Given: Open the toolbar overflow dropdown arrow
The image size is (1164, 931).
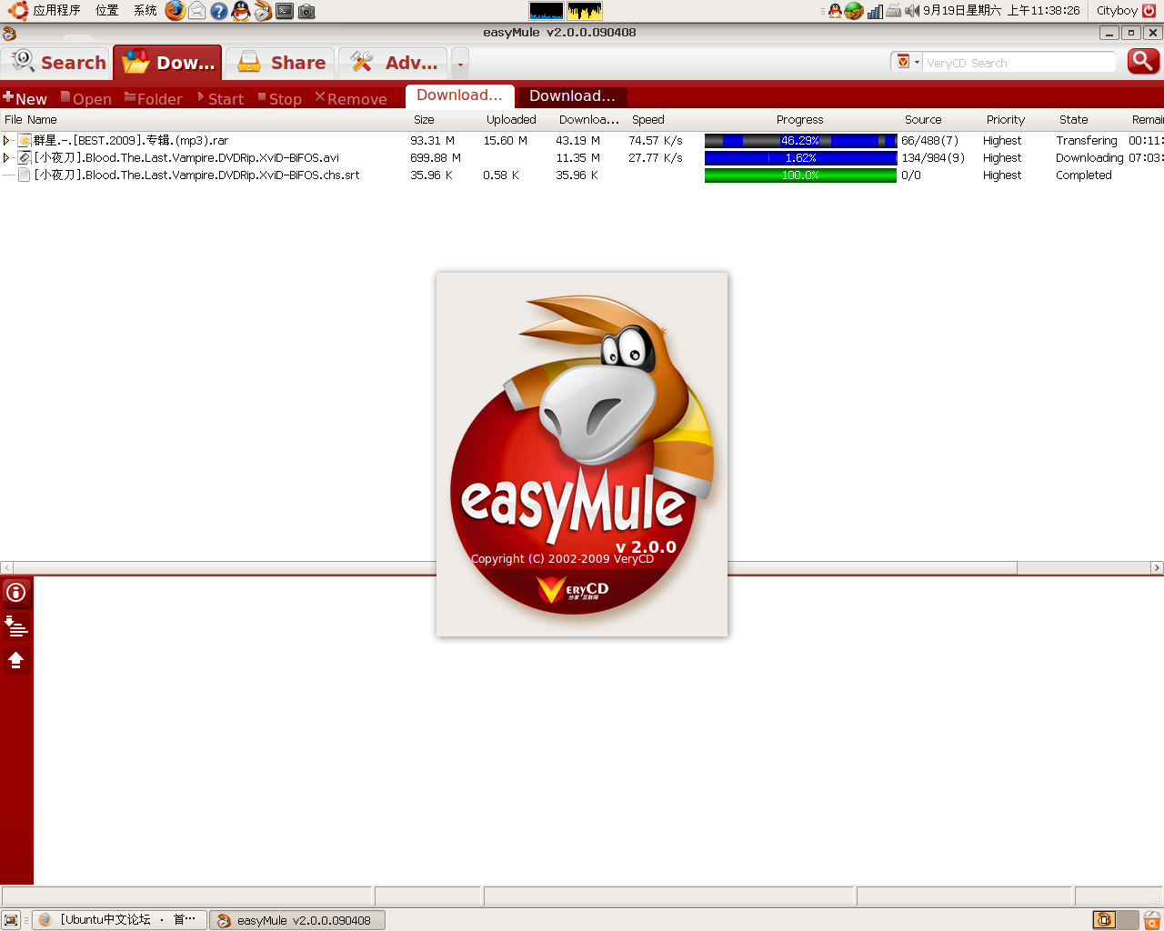Looking at the screenshot, I should (460, 64).
